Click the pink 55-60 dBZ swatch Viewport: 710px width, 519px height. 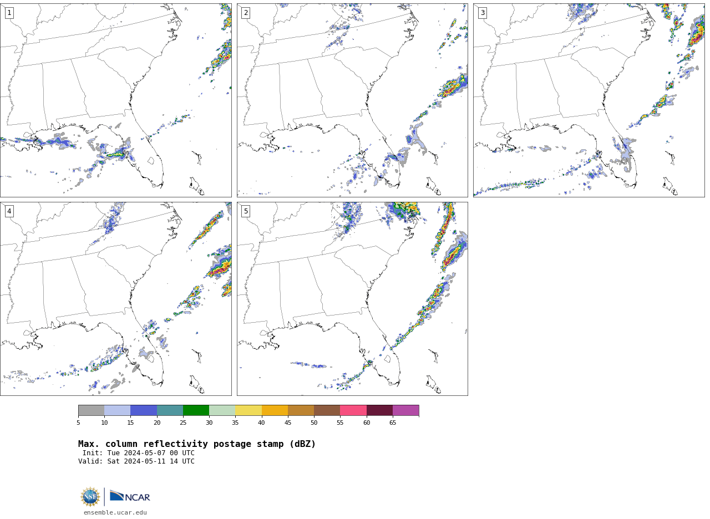tap(353, 410)
